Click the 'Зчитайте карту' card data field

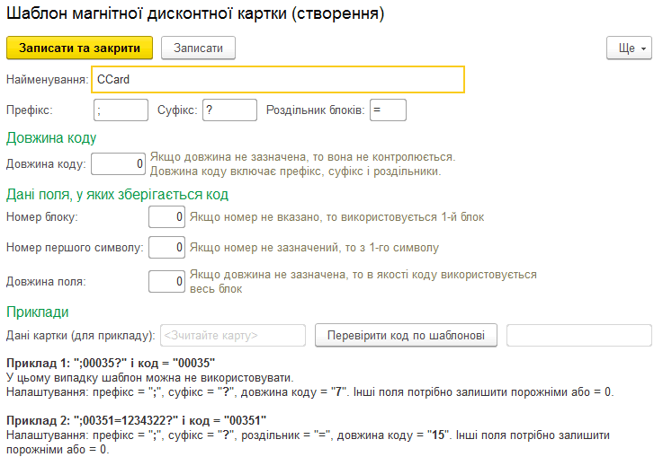pos(233,335)
